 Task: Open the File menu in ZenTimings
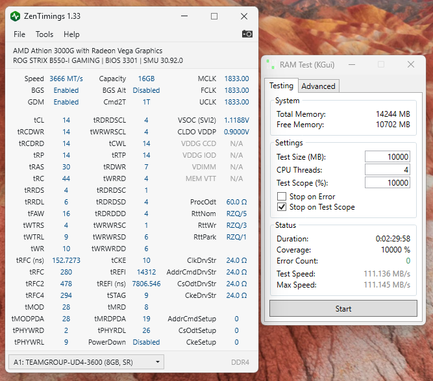[x=19, y=34]
